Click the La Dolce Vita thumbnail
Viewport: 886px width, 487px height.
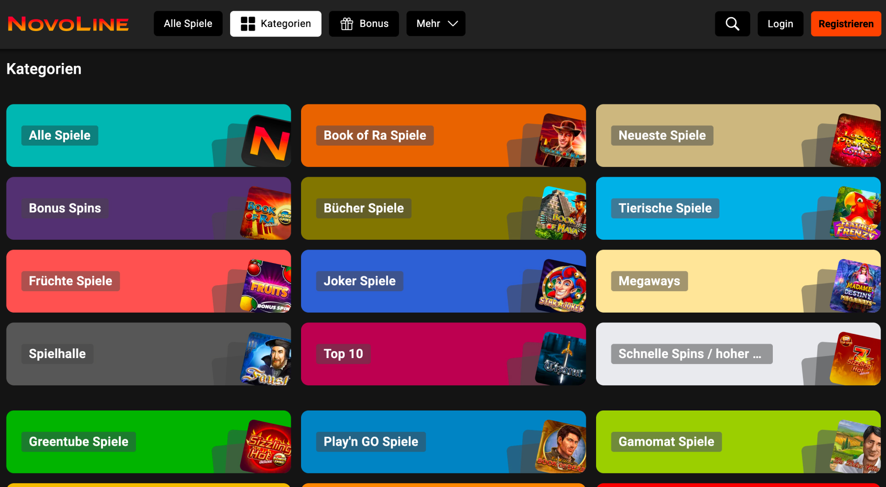856,446
